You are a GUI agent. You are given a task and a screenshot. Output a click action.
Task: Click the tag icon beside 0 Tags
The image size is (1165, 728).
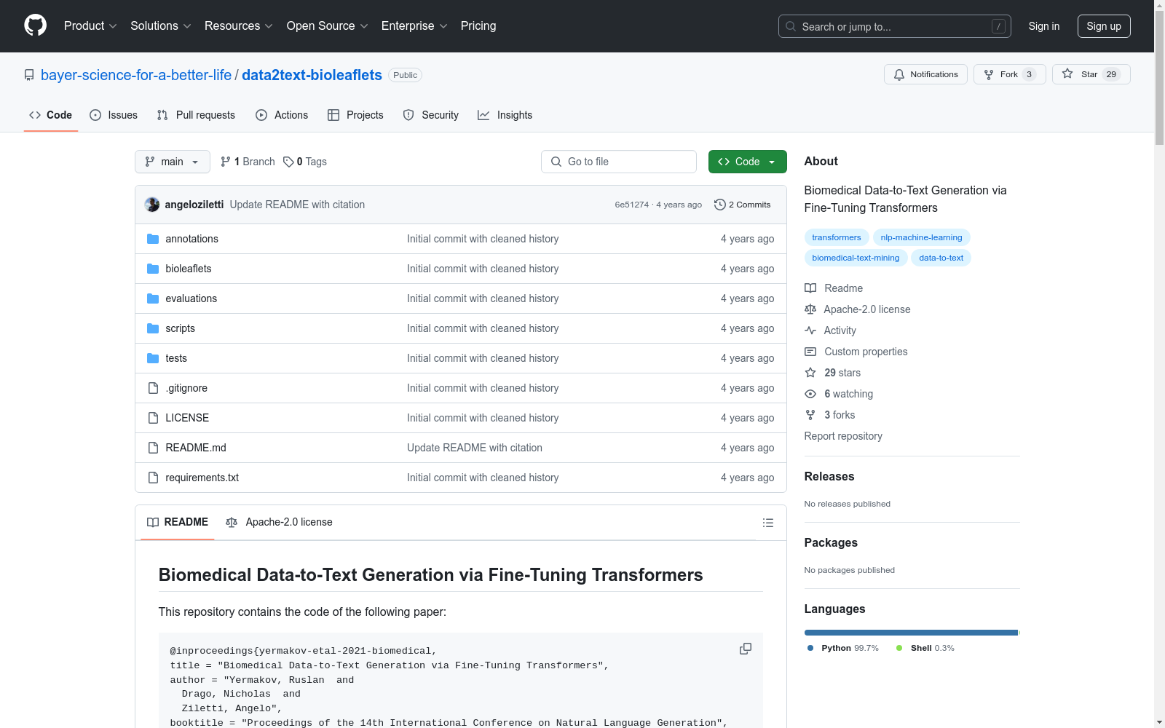(288, 162)
